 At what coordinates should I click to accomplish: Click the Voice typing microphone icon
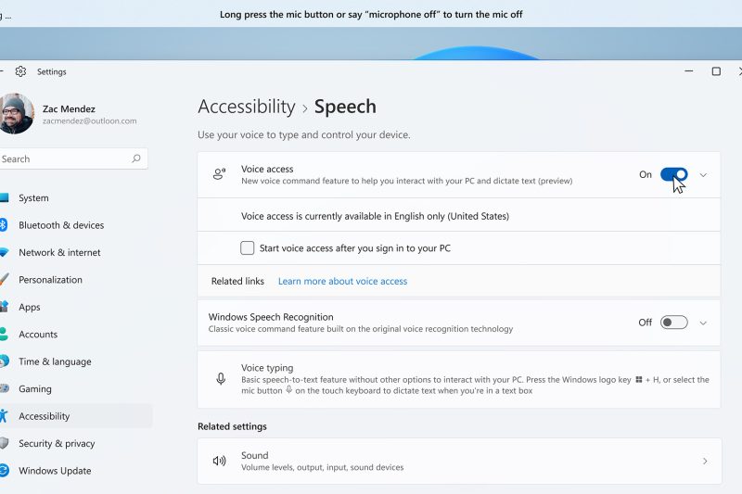(221, 379)
